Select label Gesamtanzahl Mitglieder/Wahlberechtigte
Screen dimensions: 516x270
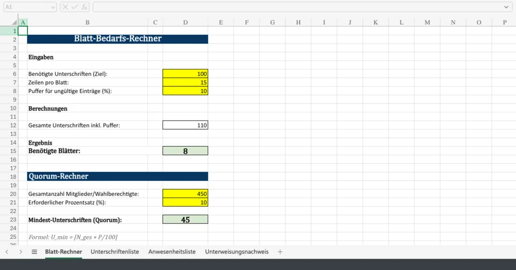(x=84, y=194)
